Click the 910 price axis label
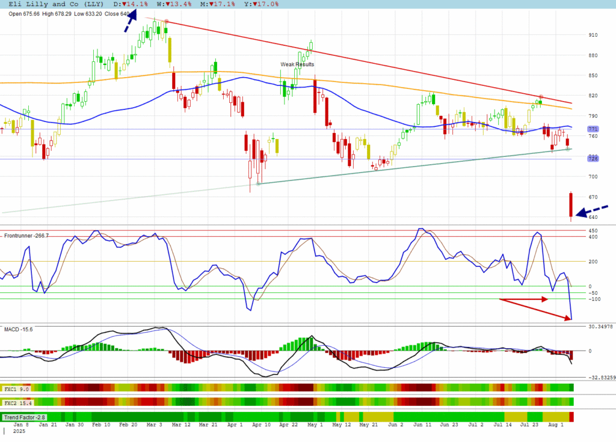This screenshot has width=616, height=442. pos(593,35)
